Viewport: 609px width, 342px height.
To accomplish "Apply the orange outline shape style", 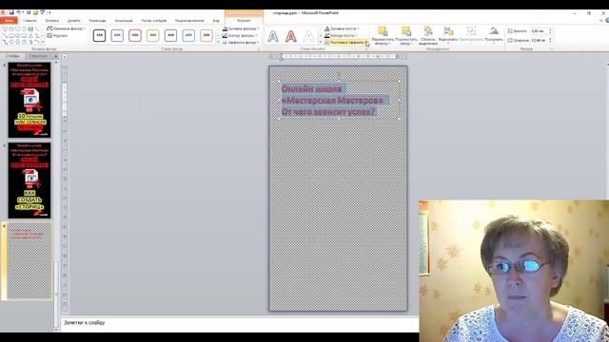I will (x=206, y=36).
